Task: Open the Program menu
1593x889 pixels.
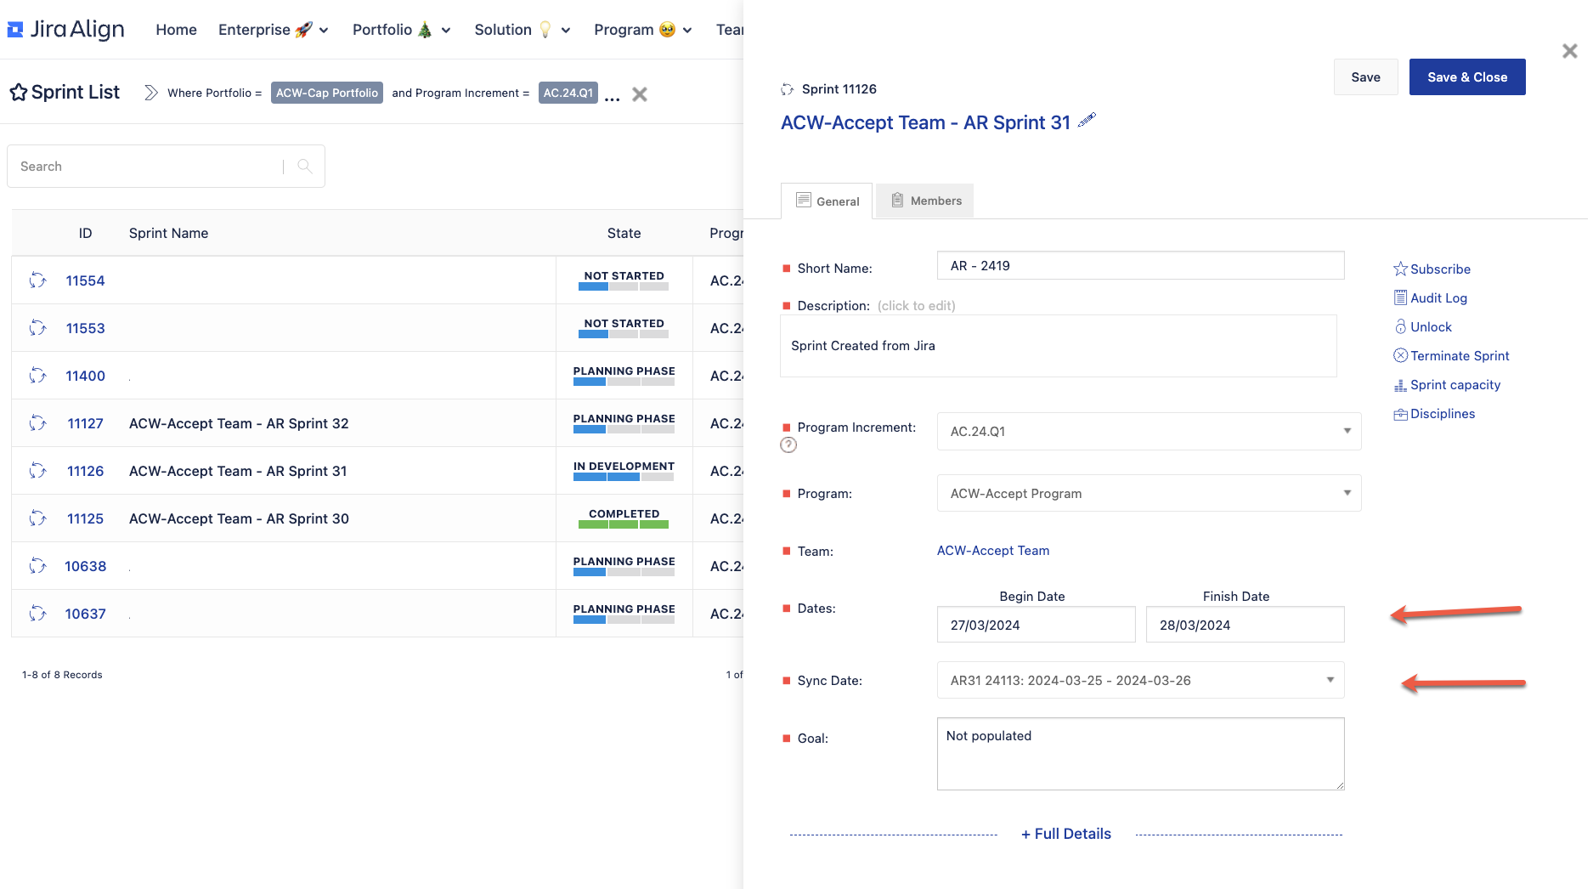Action: (x=643, y=30)
